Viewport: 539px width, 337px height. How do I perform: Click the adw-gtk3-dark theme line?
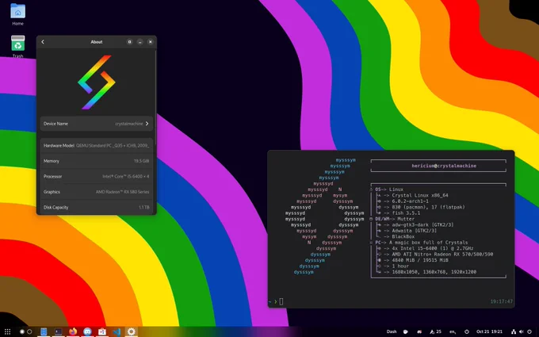click(x=422, y=224)
